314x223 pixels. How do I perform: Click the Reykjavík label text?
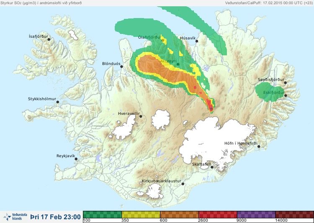point(66,156)
